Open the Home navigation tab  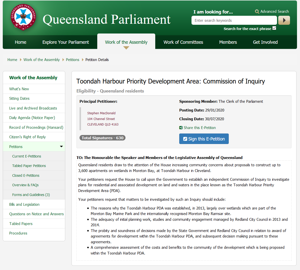pos(20,42)
